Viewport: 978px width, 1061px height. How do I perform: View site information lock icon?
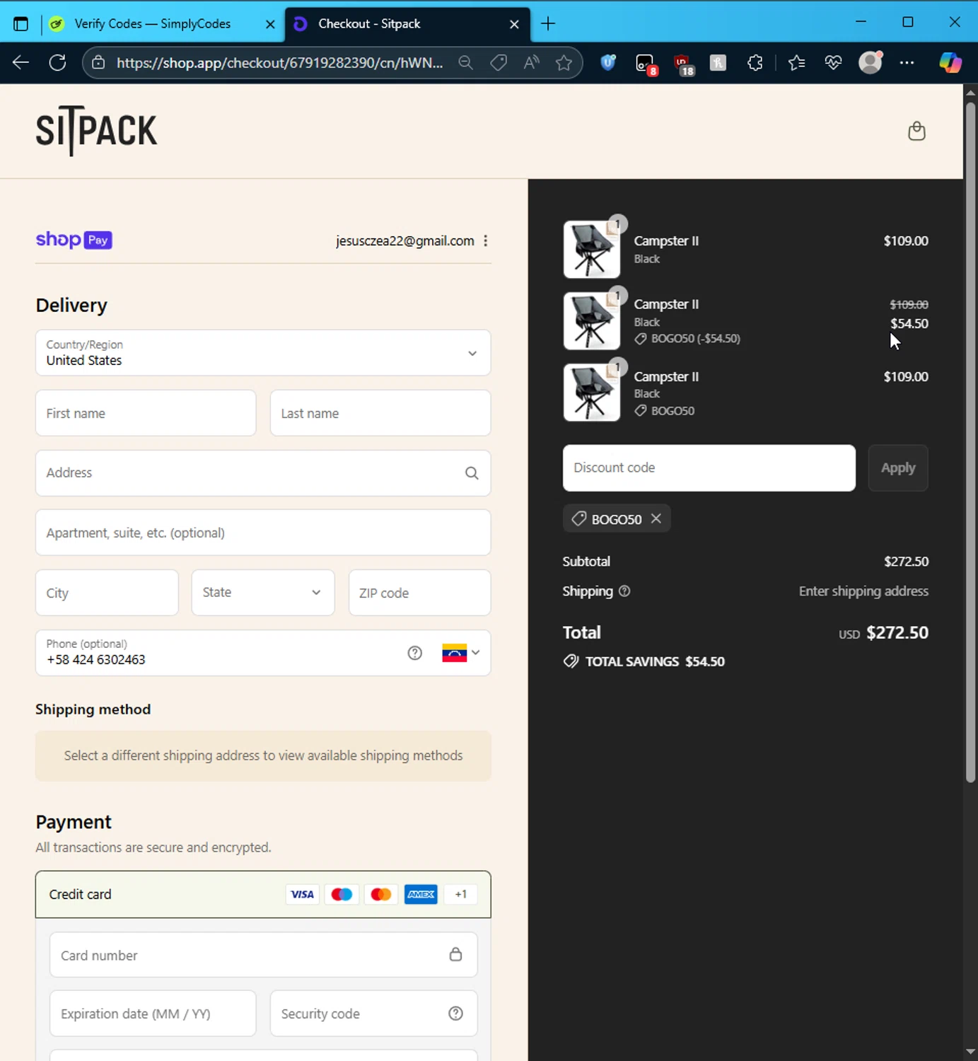[99, 63]
